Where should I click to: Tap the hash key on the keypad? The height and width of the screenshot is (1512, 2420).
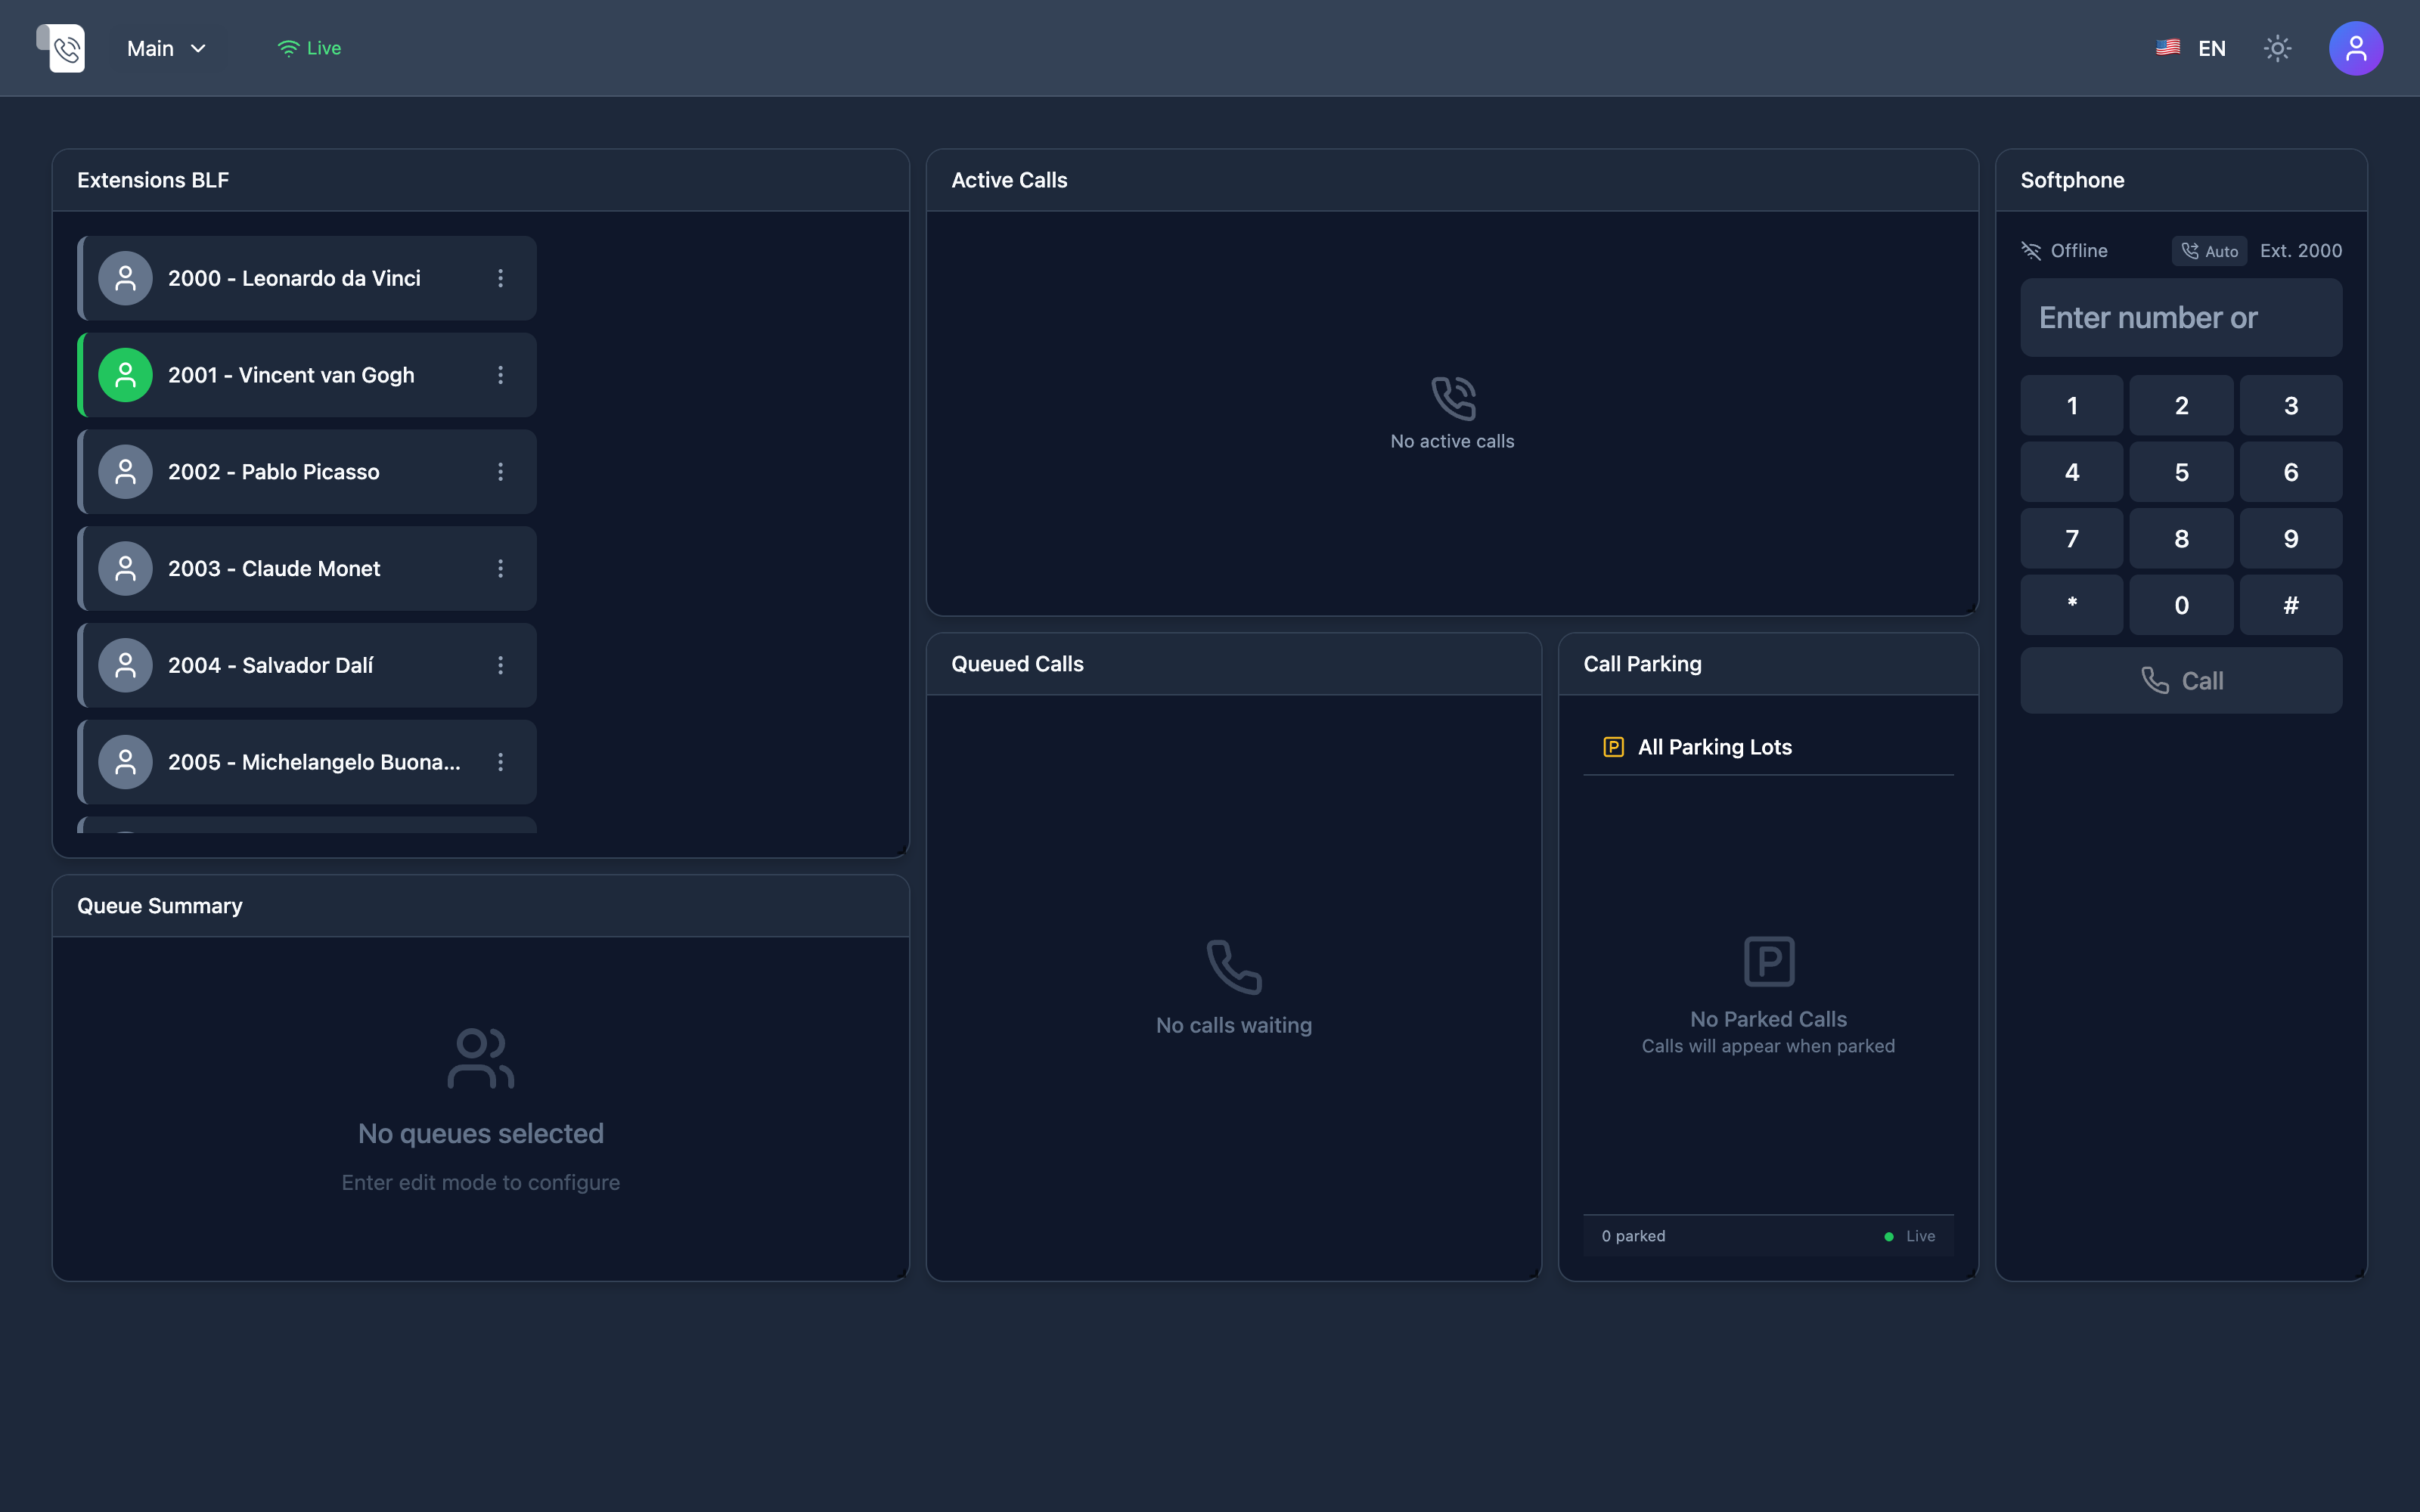(2291, 605)
